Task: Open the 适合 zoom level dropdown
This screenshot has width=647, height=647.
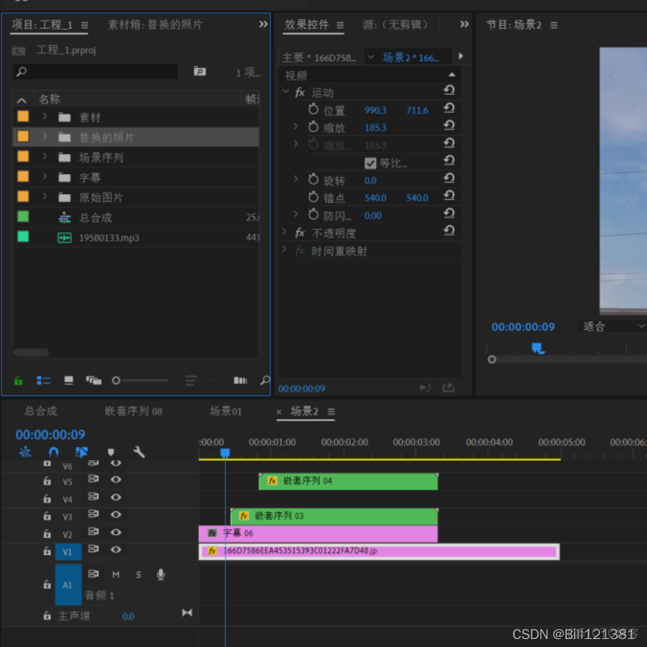Action: (x=612, y=326)
